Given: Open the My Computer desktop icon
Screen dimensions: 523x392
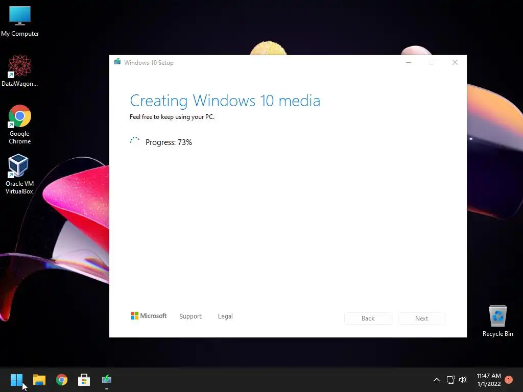Looking at the screenshot, I should pos(20,20).
